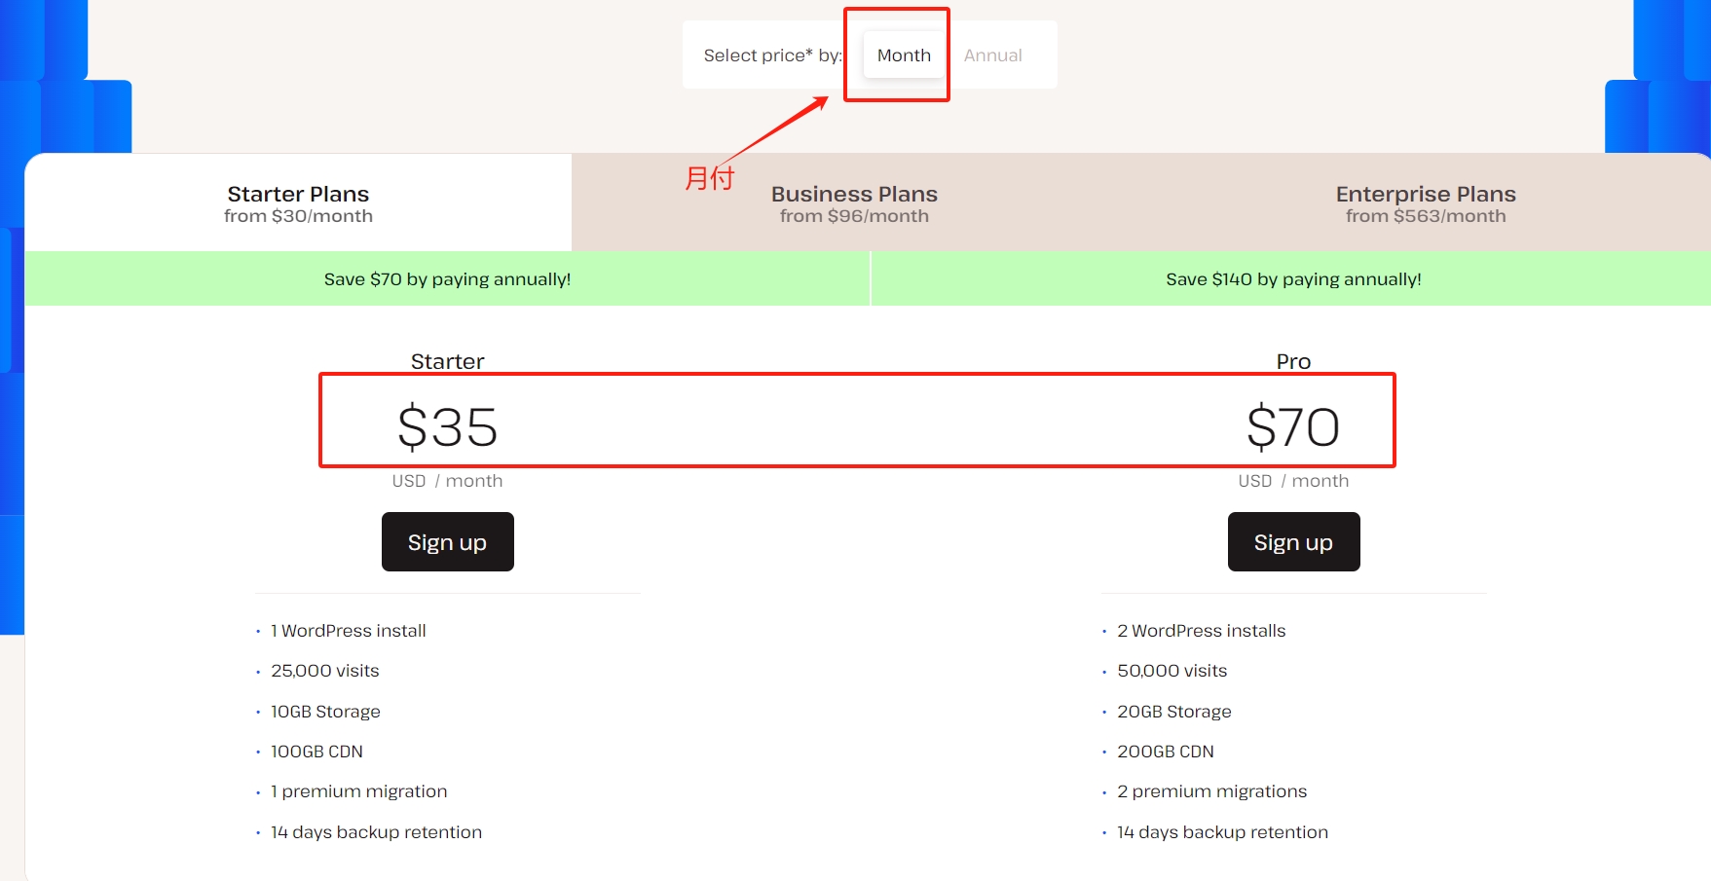Screen dimensions: 1711x881
Task: Switch pricing to Annual billing
Action: click(x=992, y=55)
